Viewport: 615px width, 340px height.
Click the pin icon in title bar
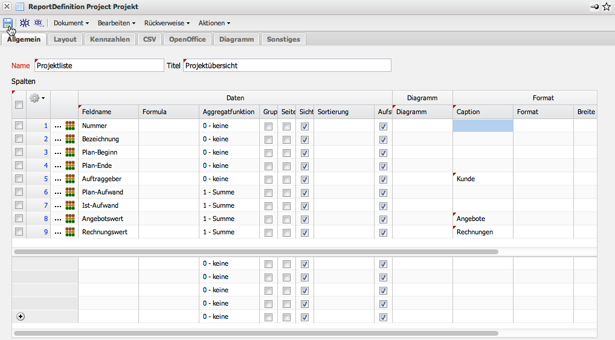pos(594,7)
